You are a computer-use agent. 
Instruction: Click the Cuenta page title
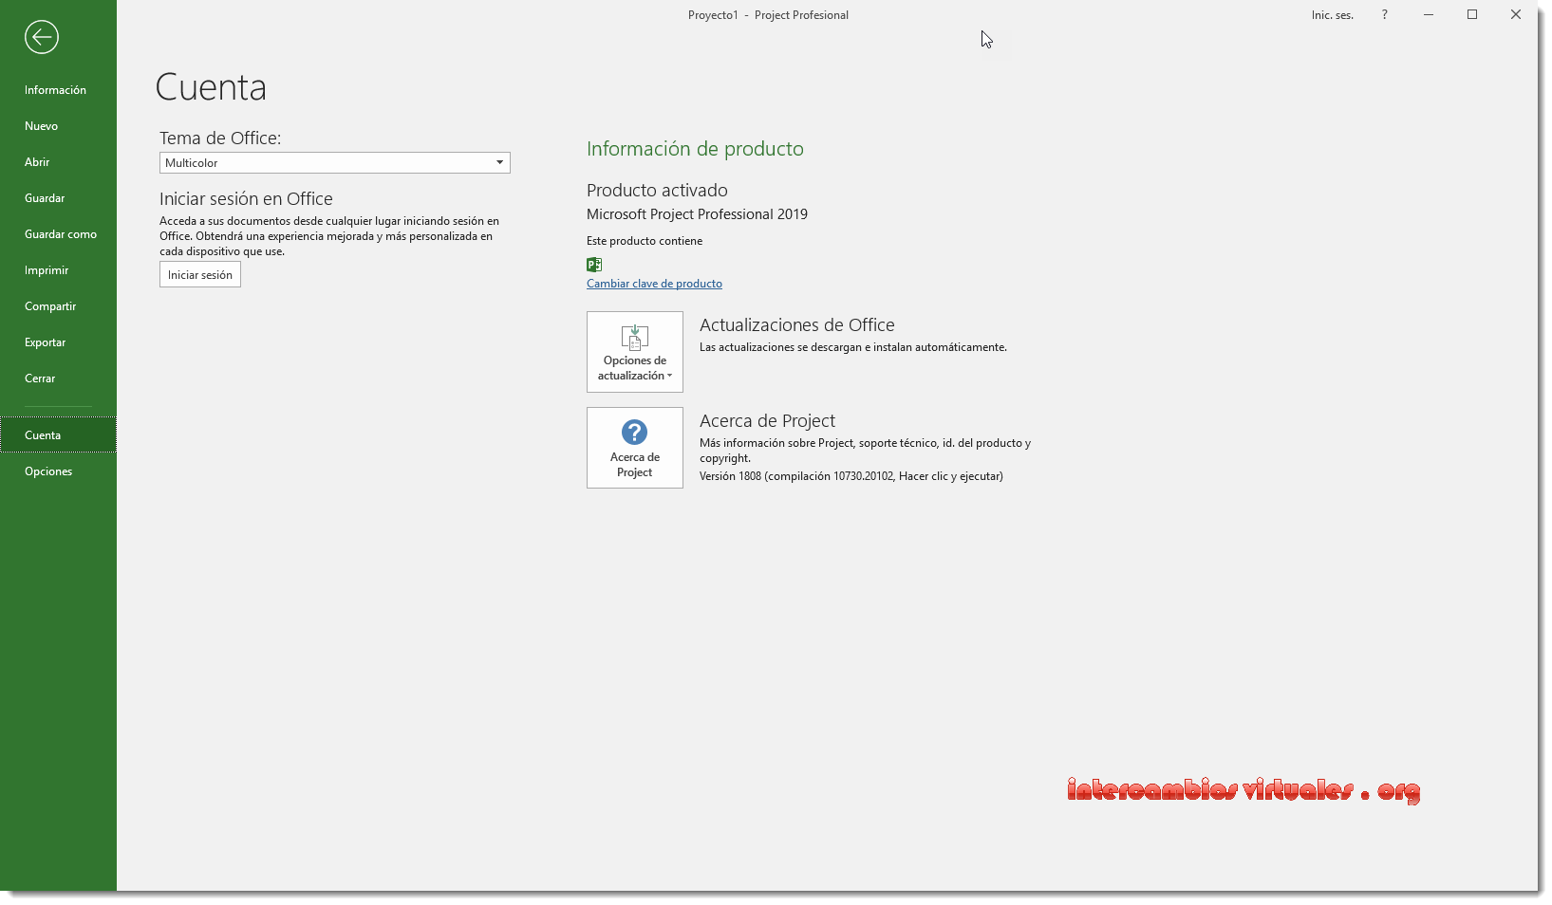click(x=211, y=87)
